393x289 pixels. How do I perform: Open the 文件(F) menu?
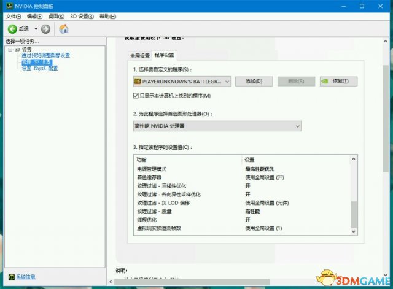14,17
